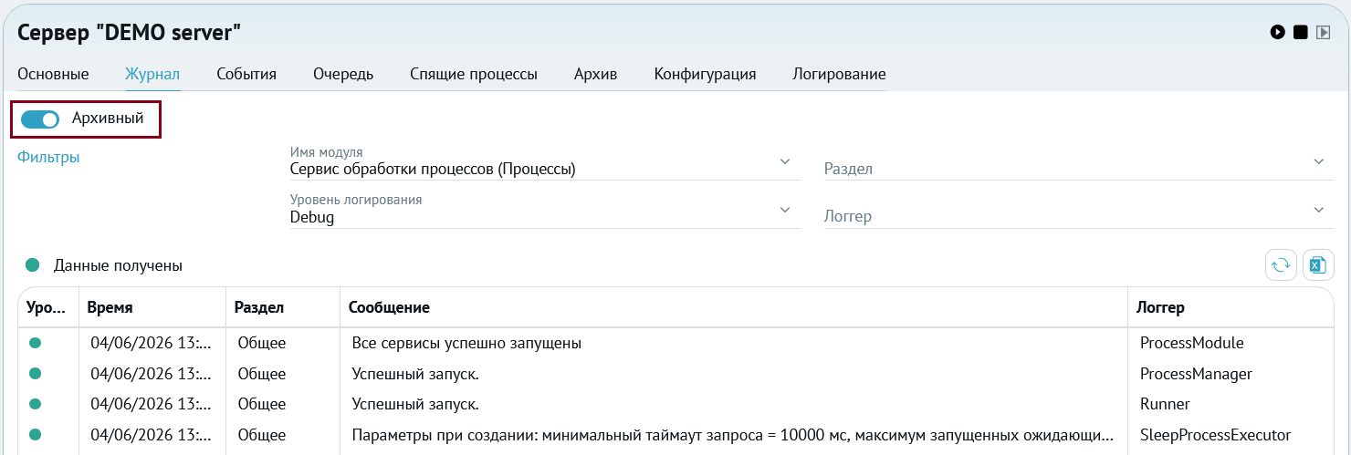This screenshot has width=1351, height=455.
Task: Click the Общее cell in Runner row
Action: tap(262, 404)
